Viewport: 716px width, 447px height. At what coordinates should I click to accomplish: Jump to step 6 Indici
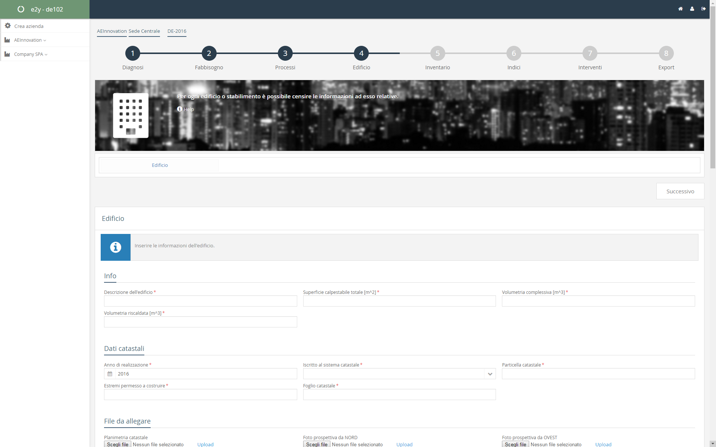(514, 53)
